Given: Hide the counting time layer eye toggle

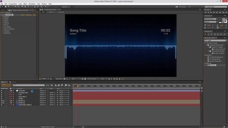Looking at the screenshot, I should tap(1, 93).
